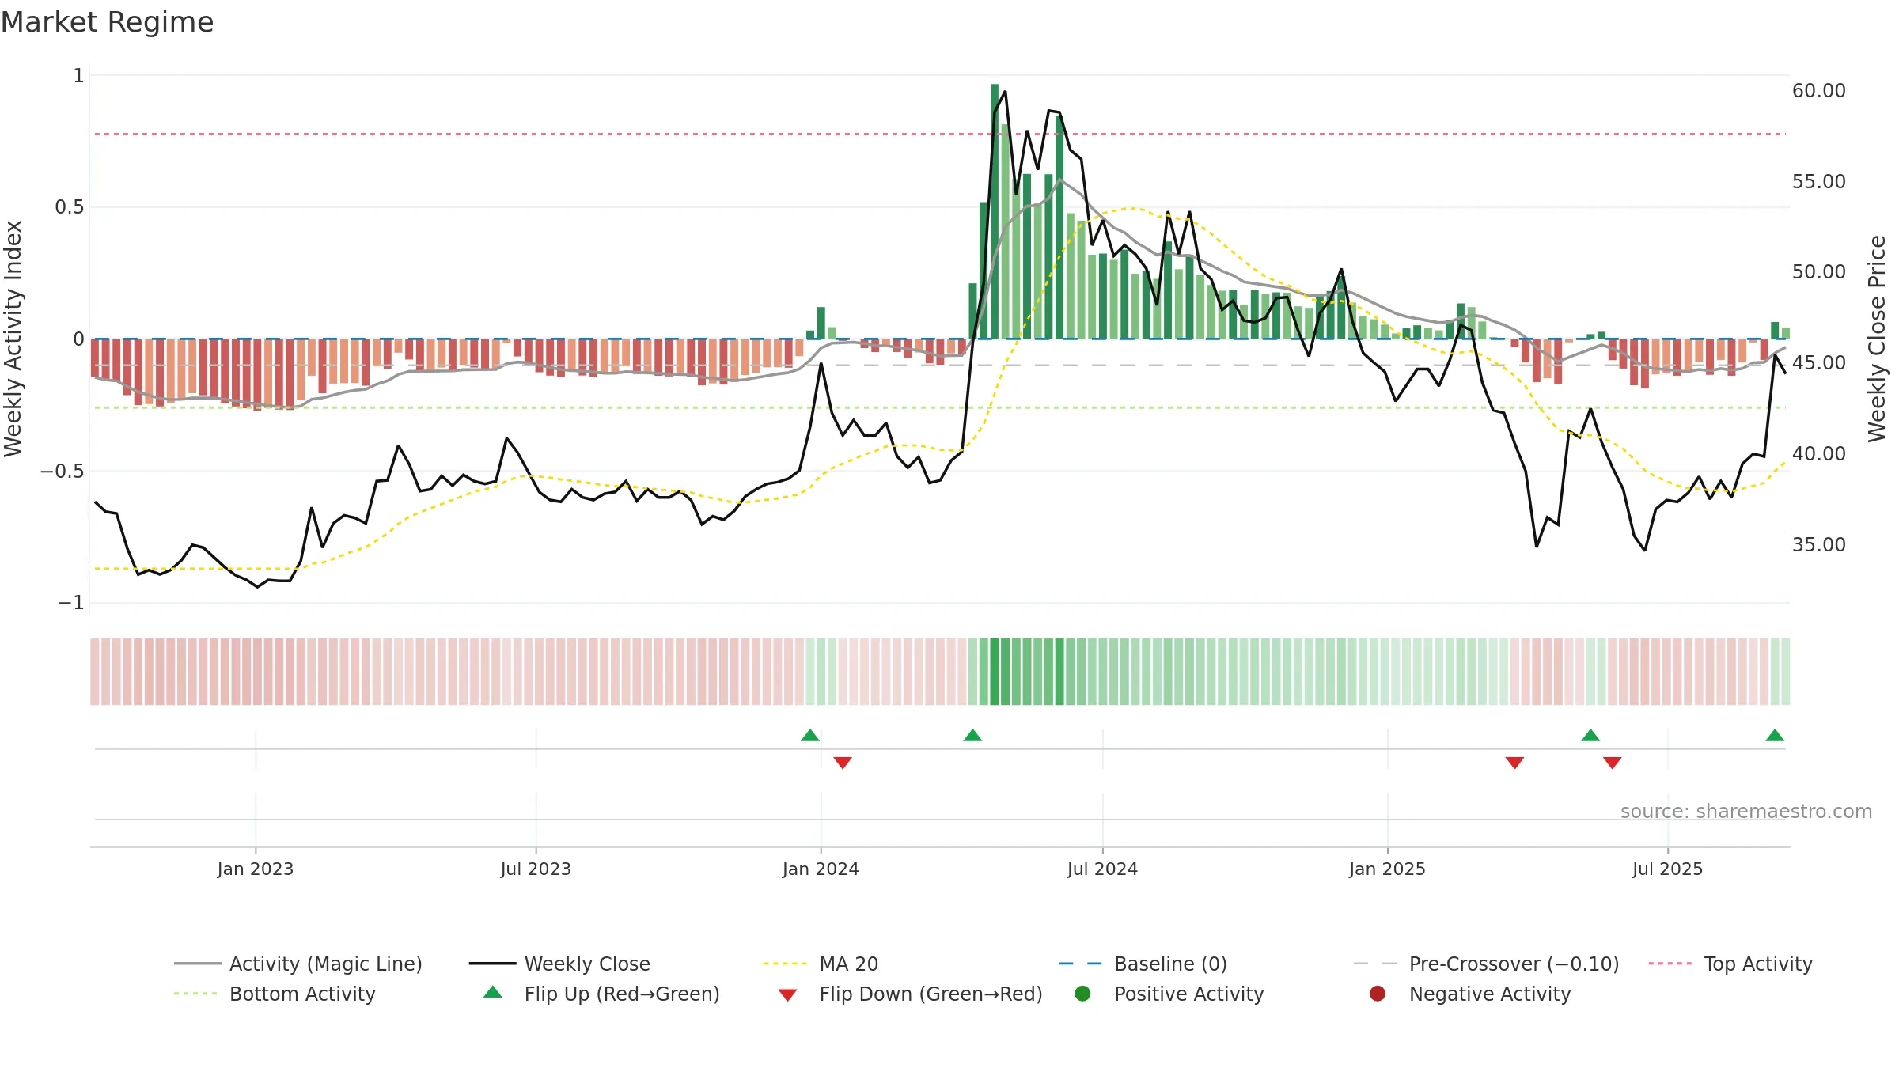1899x1068 pixels.
Task: Click the Jul 2025 x-axis label
Action: tap(1667, 869)
